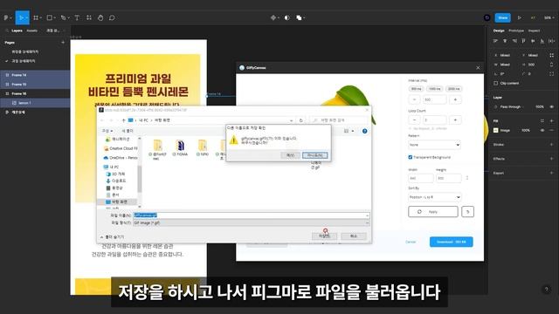Click the Apply button in GiffyCanvas
The image size is (559, 314).
click(x=433, y=212)
